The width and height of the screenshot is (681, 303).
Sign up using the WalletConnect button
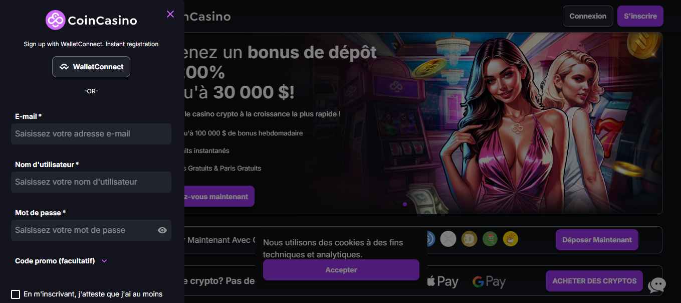coord(91,67)
